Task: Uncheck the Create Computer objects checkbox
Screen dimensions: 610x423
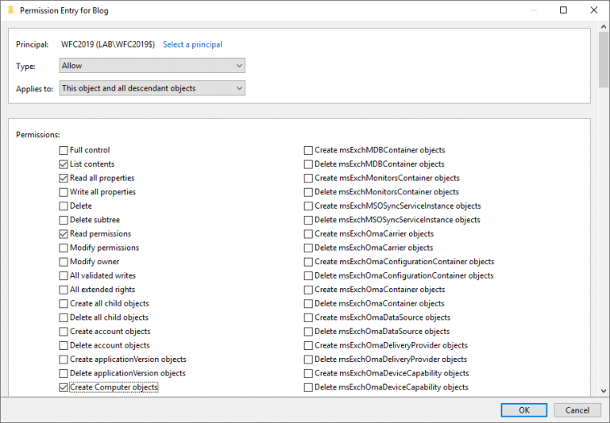Action: [64, 387]
